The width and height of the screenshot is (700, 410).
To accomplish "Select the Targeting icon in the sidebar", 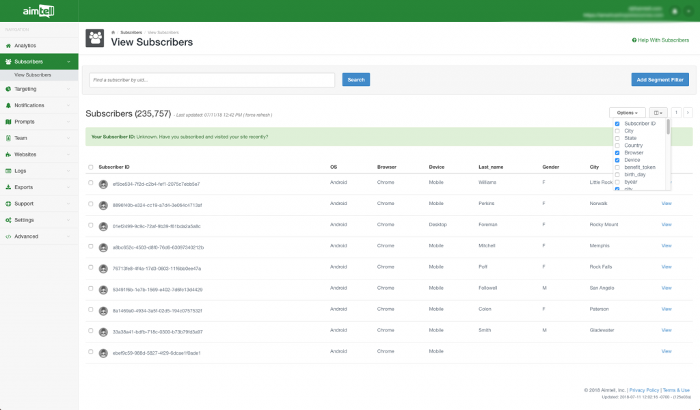I will point(8,90).
